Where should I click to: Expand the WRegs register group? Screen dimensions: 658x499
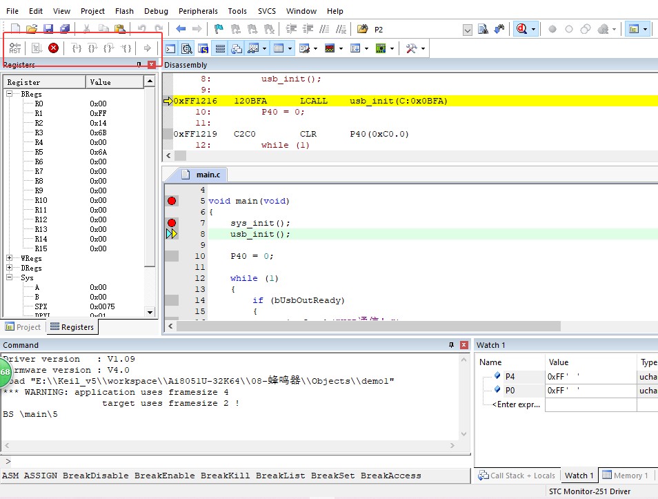click(x=9, y=258)
